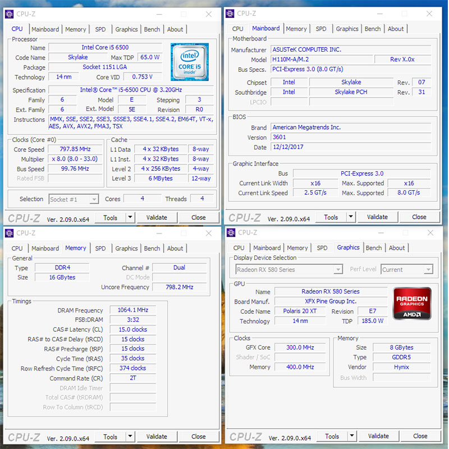Open Tools dropdown arrow in Mainboard window
The width and height of the screenshot is (449, 449).
pyautogui.click(x=351, y=217)
